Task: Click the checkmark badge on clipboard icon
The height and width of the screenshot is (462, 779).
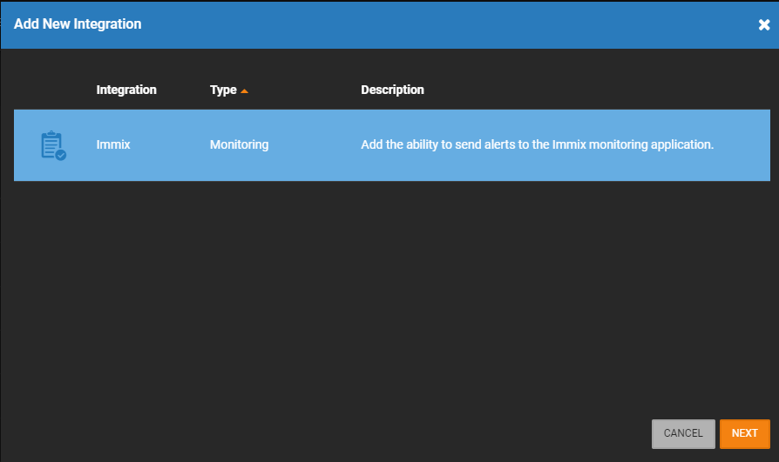Action: tap(61, 156)
